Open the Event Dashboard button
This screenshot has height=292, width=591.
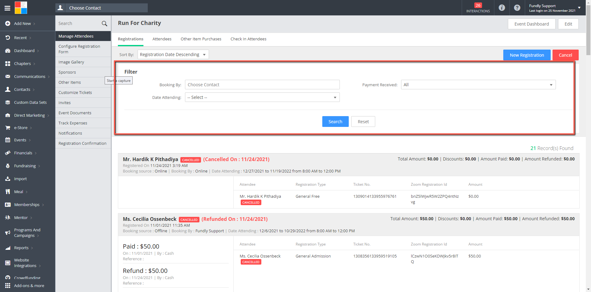click(532, 24)
